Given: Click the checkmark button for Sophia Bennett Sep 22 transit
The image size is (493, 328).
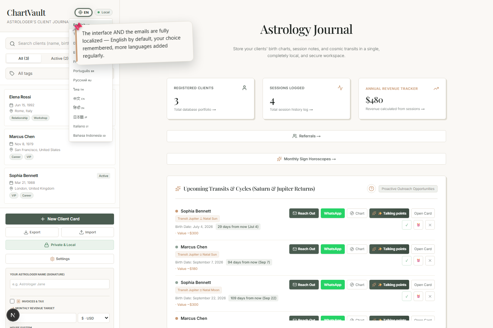Looking at the screenshot, I should (407, 296).
